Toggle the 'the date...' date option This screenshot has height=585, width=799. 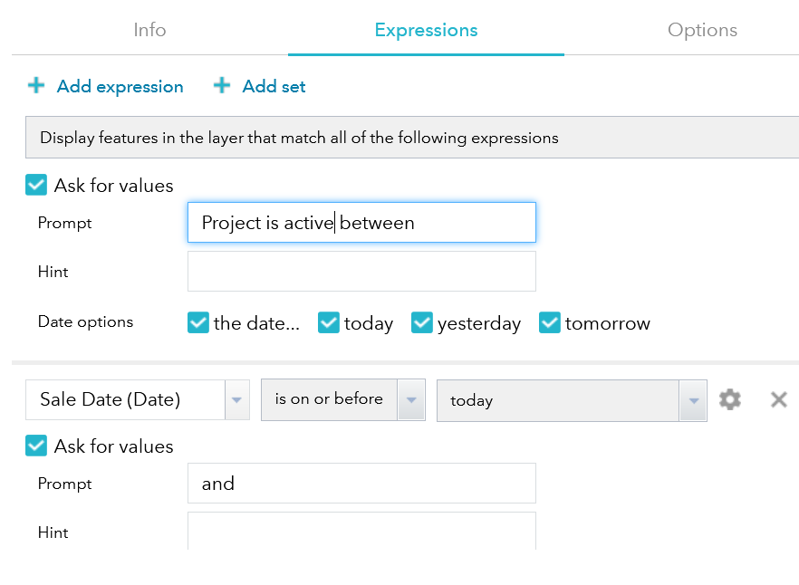pos(198,323)
